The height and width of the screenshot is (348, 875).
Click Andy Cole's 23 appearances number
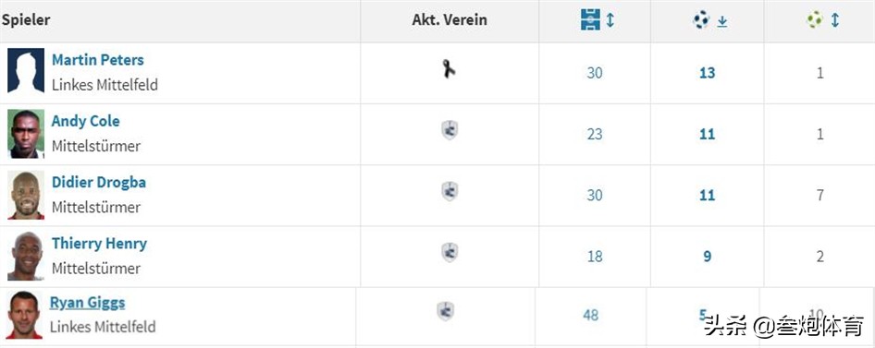click(x=595, y=134)
